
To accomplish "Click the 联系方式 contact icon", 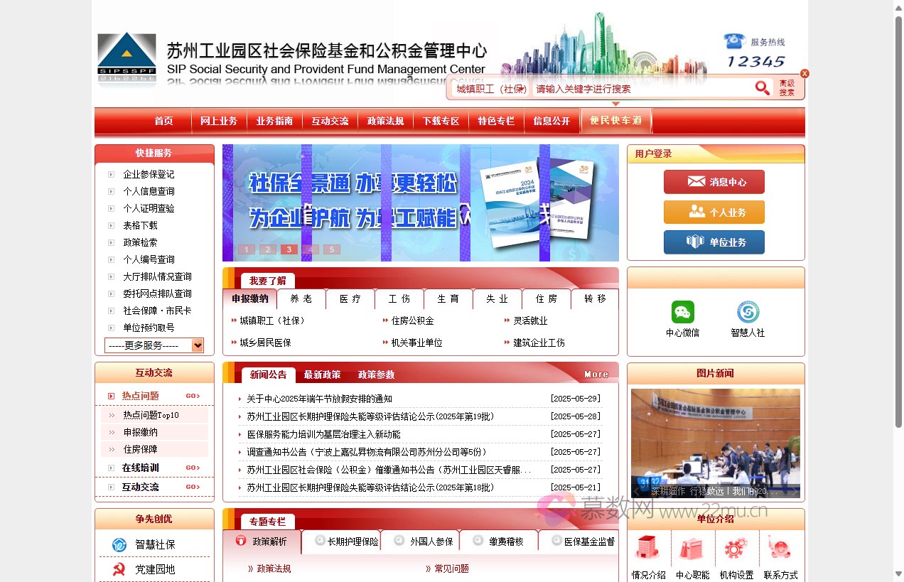I will 780,547.
